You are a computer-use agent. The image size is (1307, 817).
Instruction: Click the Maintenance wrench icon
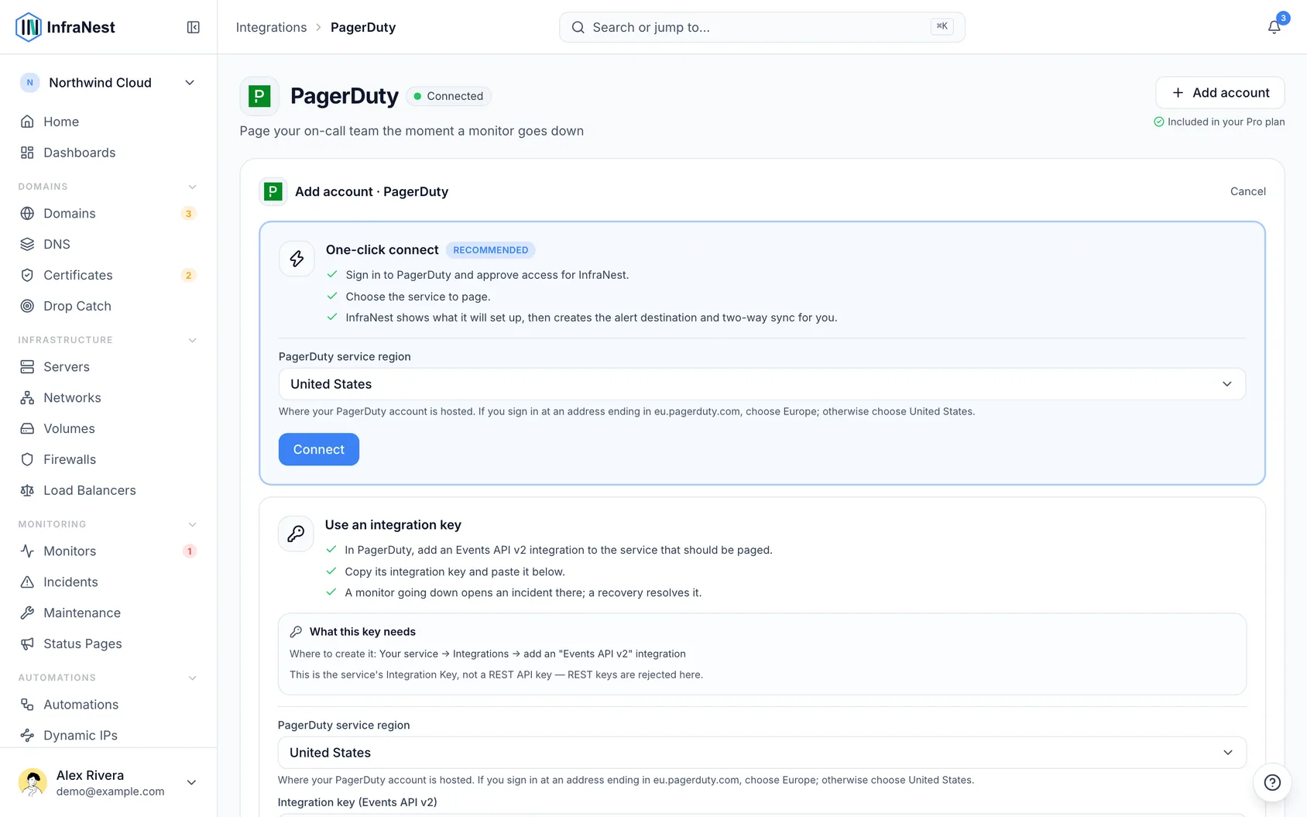tap(27, 613)
